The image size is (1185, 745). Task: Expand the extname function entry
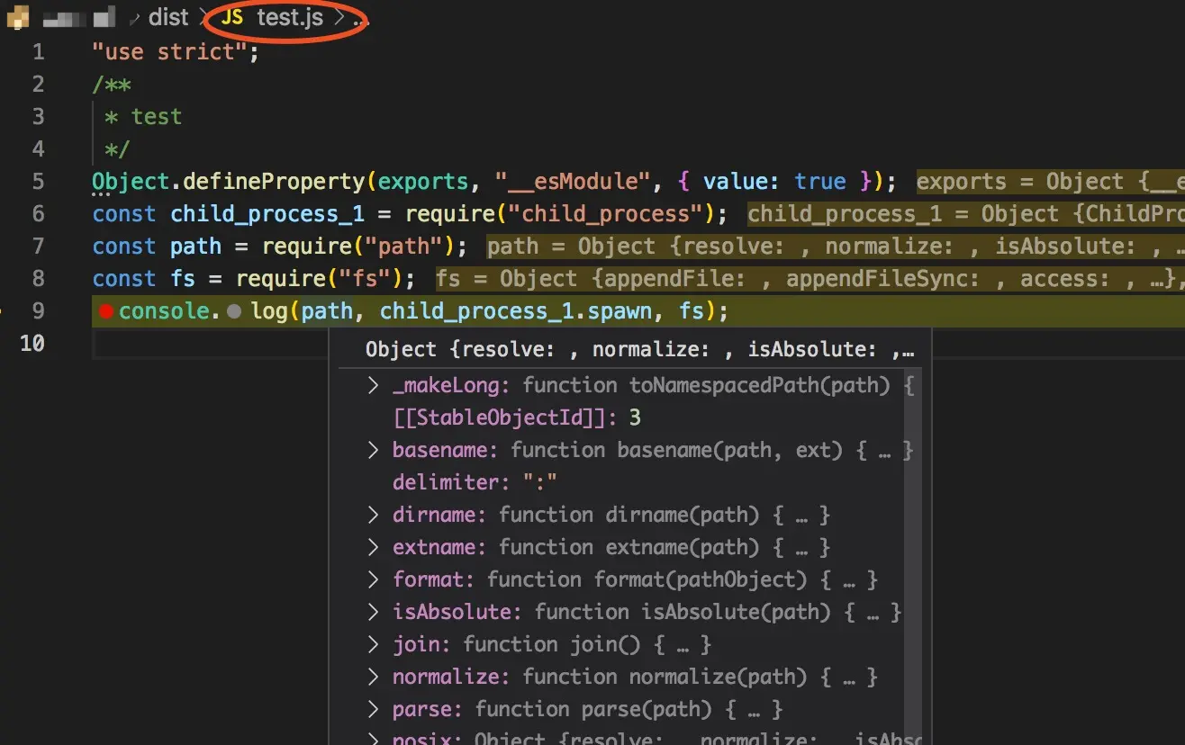372,547
